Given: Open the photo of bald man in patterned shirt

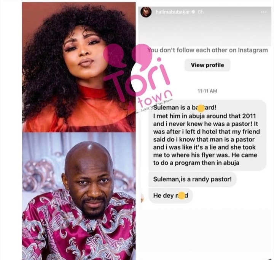Looking at the screenshot, I should coord(79,196).
